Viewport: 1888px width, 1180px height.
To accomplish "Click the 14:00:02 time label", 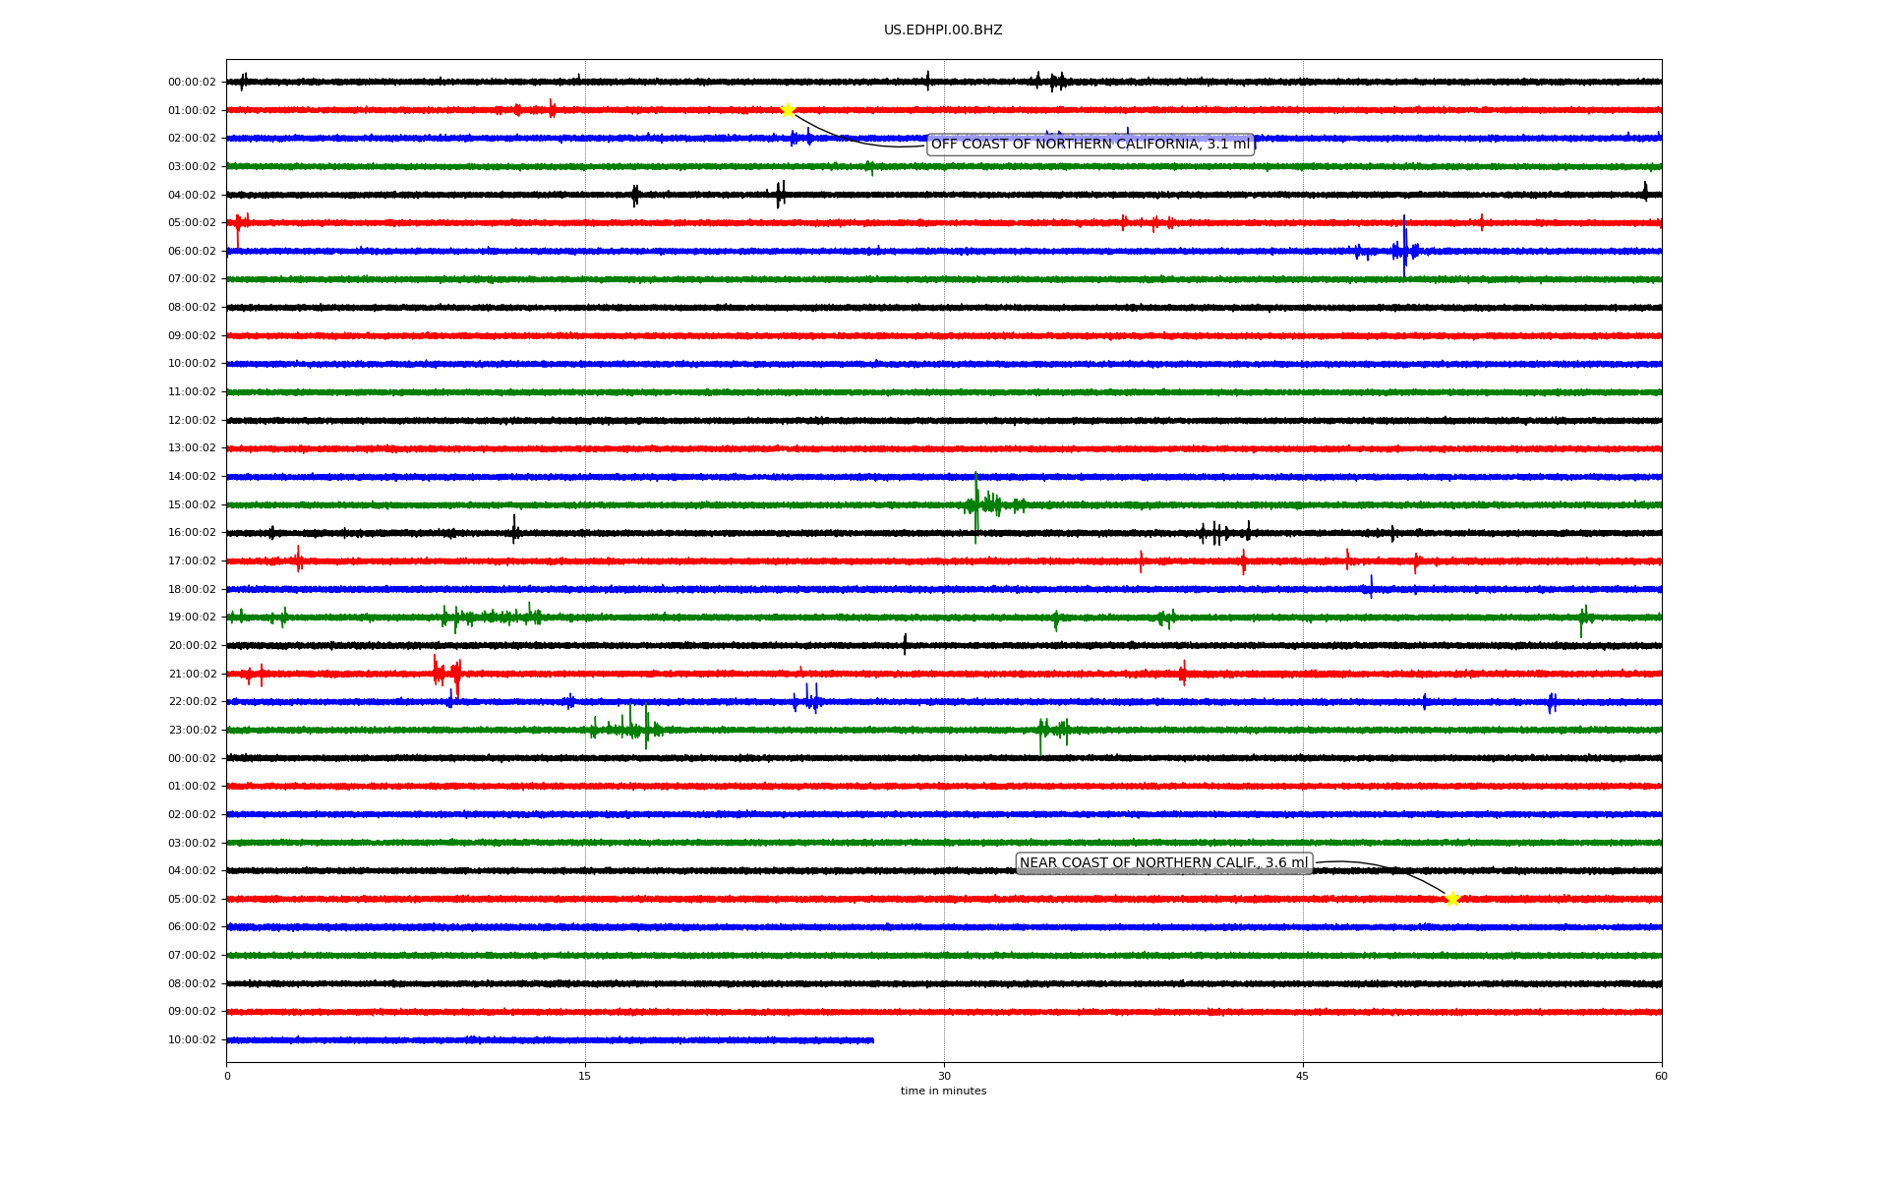I will coord(192,477).
